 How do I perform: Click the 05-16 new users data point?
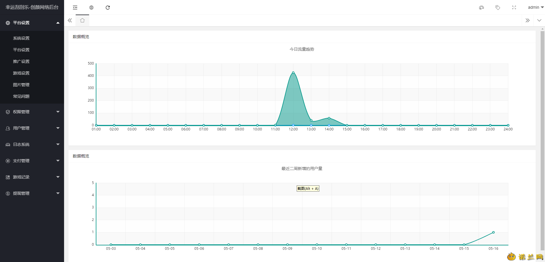tap(493, 232)
